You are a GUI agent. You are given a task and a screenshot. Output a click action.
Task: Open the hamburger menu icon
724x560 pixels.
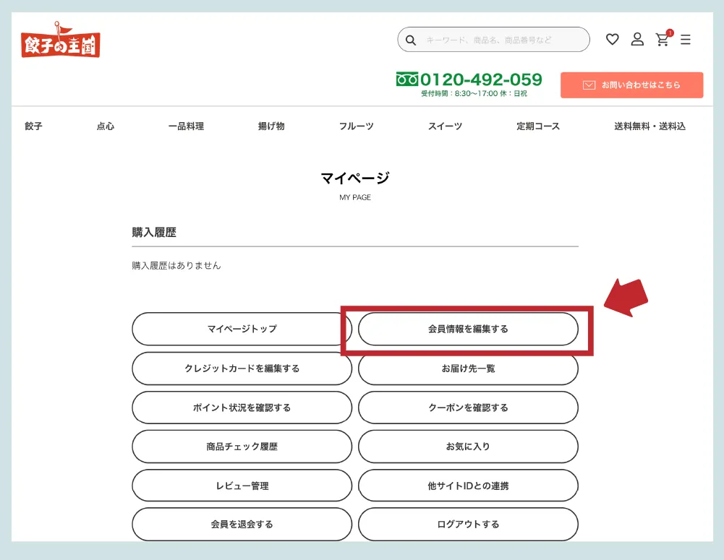coord(686,40)
